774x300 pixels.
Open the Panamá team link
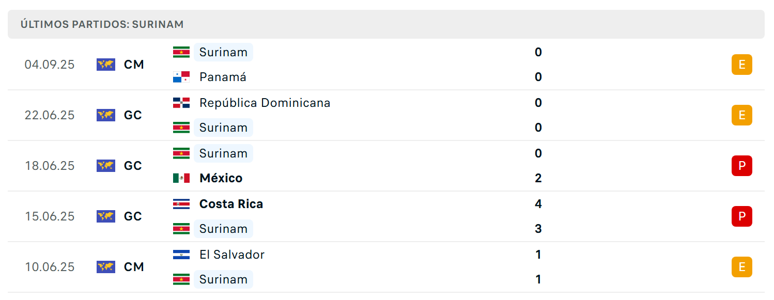pyautogui.click(x=223, y=77)
